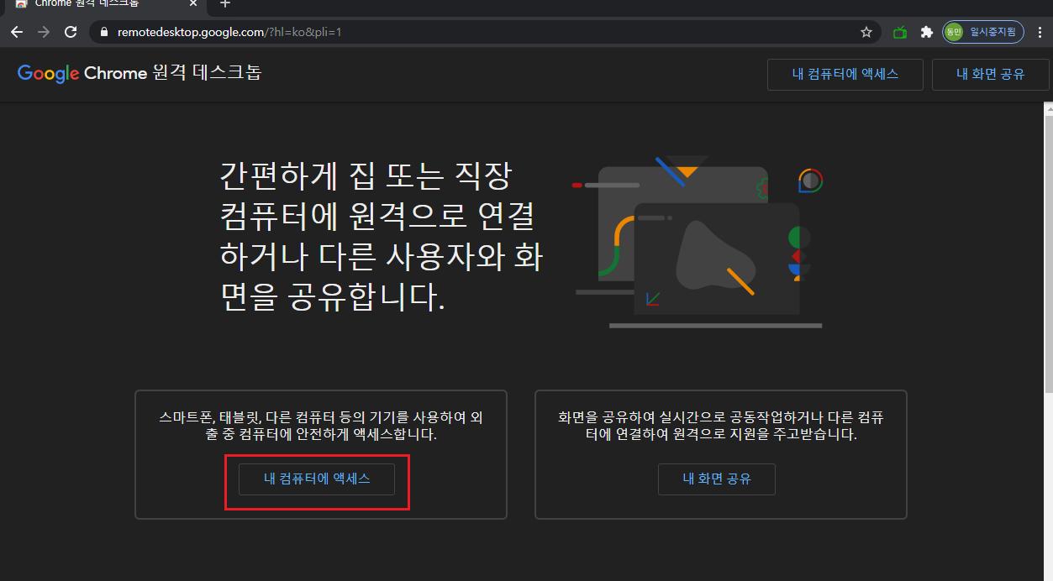Switch to header tab 내 컴퓨터에 액세스
1053x581 pixels.
(845, 74)
